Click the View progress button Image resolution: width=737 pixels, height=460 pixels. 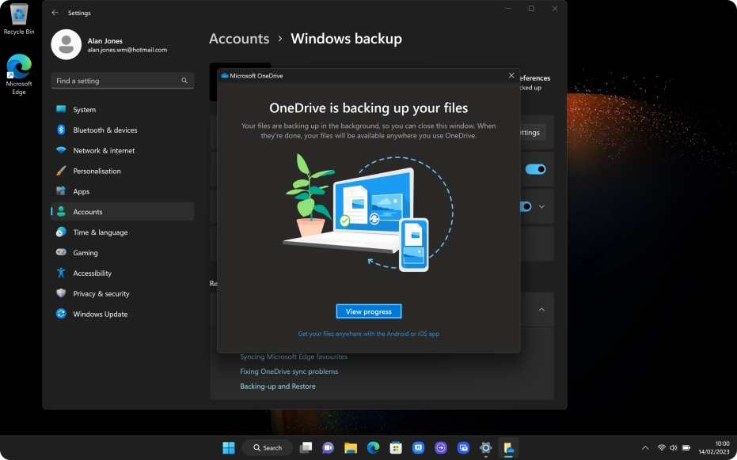click(x=369, y=311)
